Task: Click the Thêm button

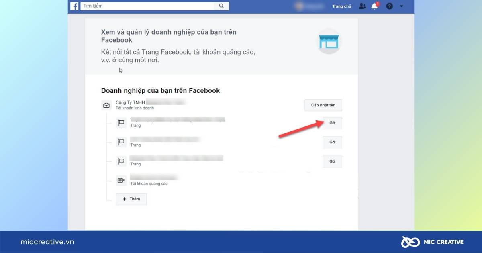Action: 131,199
